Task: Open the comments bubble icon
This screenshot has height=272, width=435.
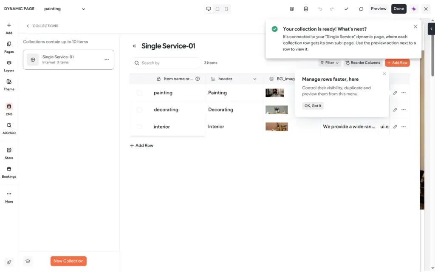Action: pos(361,9)
